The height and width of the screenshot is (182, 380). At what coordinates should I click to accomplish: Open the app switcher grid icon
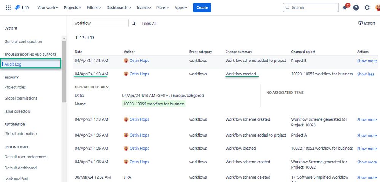point(8,8)
